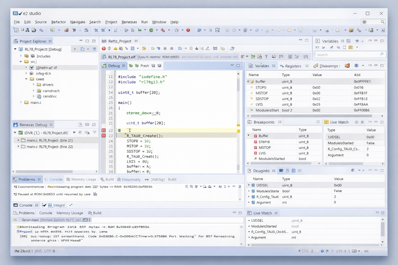Toggle the LVIS breakpoint checkbox
The image size is (398, 265).
tap(255, 153)
